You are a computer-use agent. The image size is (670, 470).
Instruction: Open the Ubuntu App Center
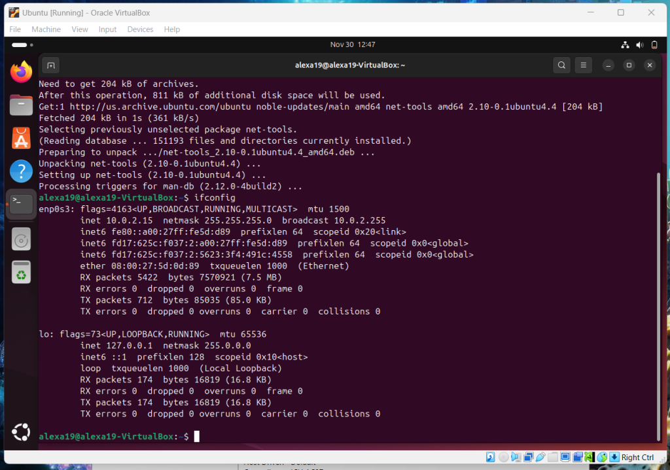pyautogui.click(x=22, y=138)
